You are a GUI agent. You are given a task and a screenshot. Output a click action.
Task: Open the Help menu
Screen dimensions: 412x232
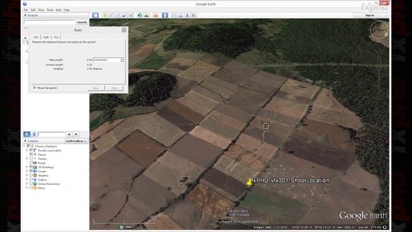click(x=66, y=10)
